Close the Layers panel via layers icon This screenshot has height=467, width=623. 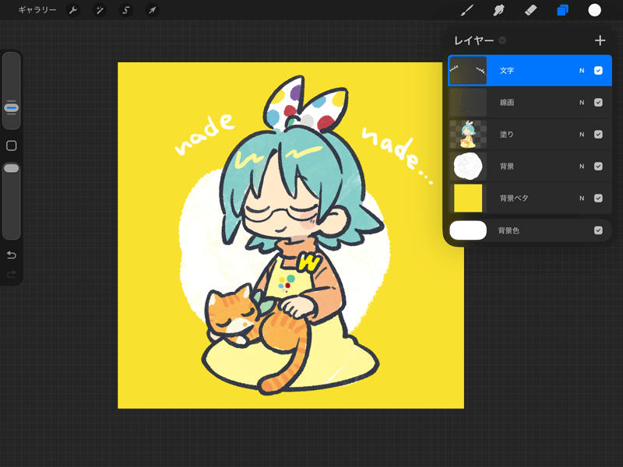pyautogui.click(x=562, y=10)
